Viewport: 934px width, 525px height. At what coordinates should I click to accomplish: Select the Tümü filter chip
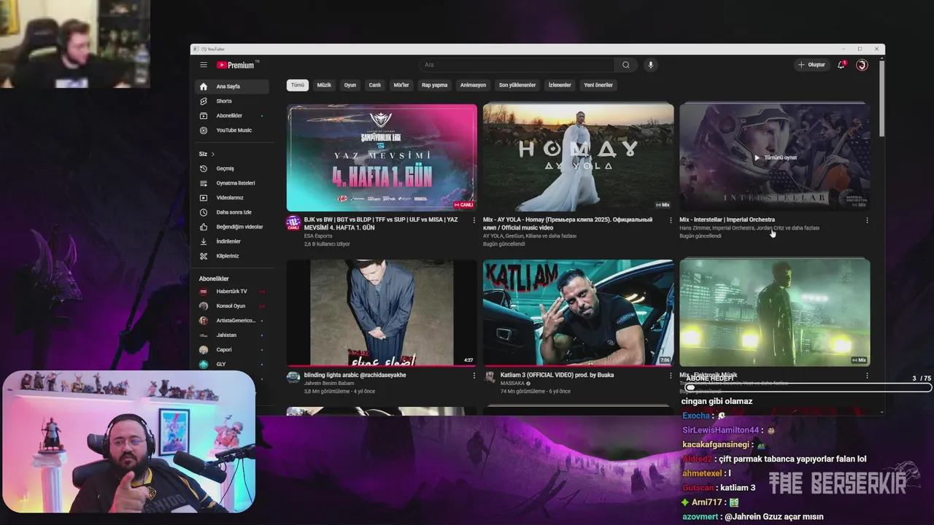(298, 85)
